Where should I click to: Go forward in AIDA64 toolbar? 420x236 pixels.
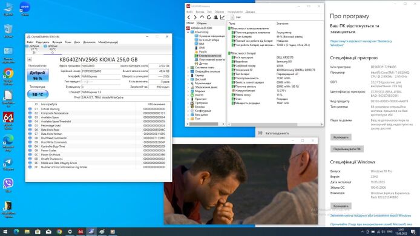click(x=195, y=17)
